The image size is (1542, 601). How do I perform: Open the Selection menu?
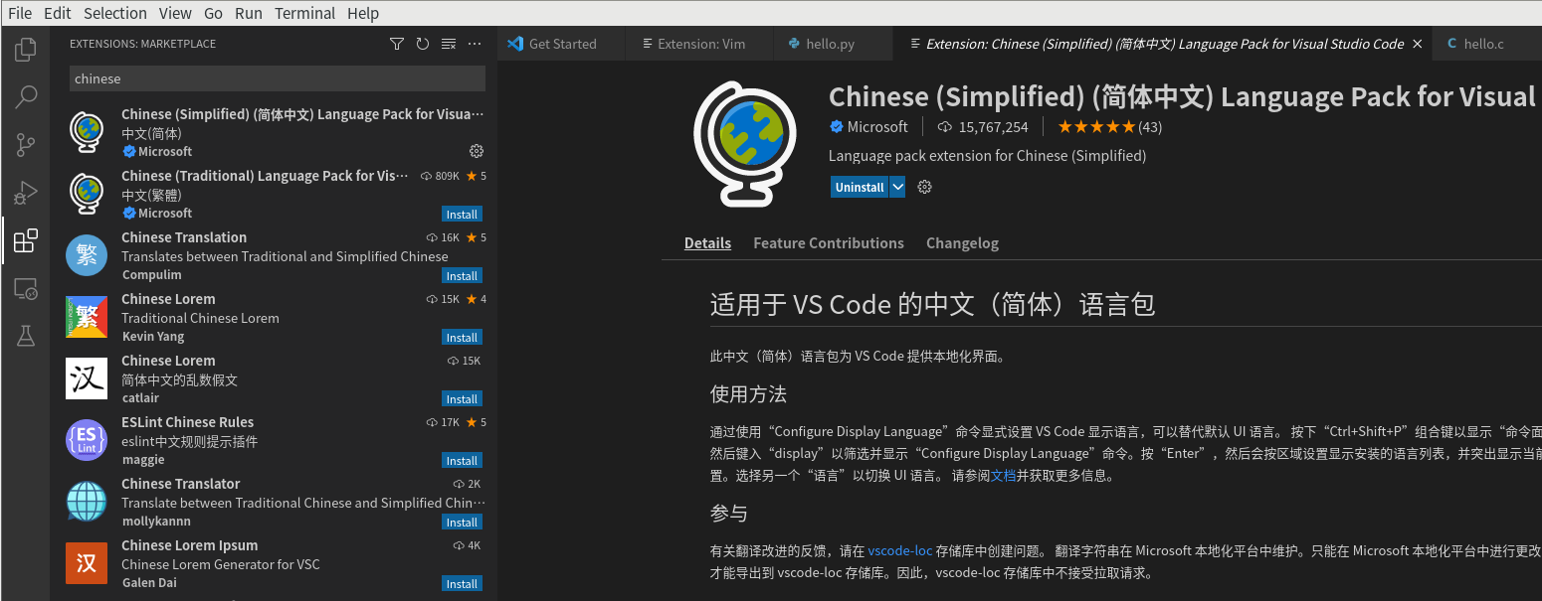tap(114, 13)
